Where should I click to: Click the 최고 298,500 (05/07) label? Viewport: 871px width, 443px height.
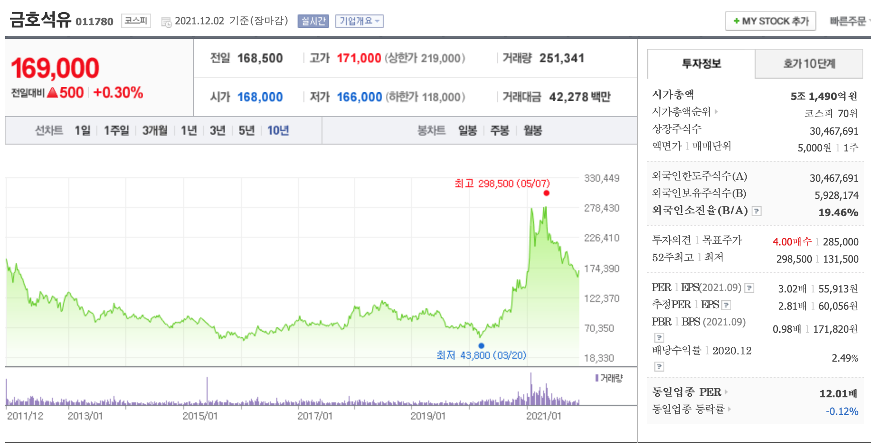click(x=502, y=184)
